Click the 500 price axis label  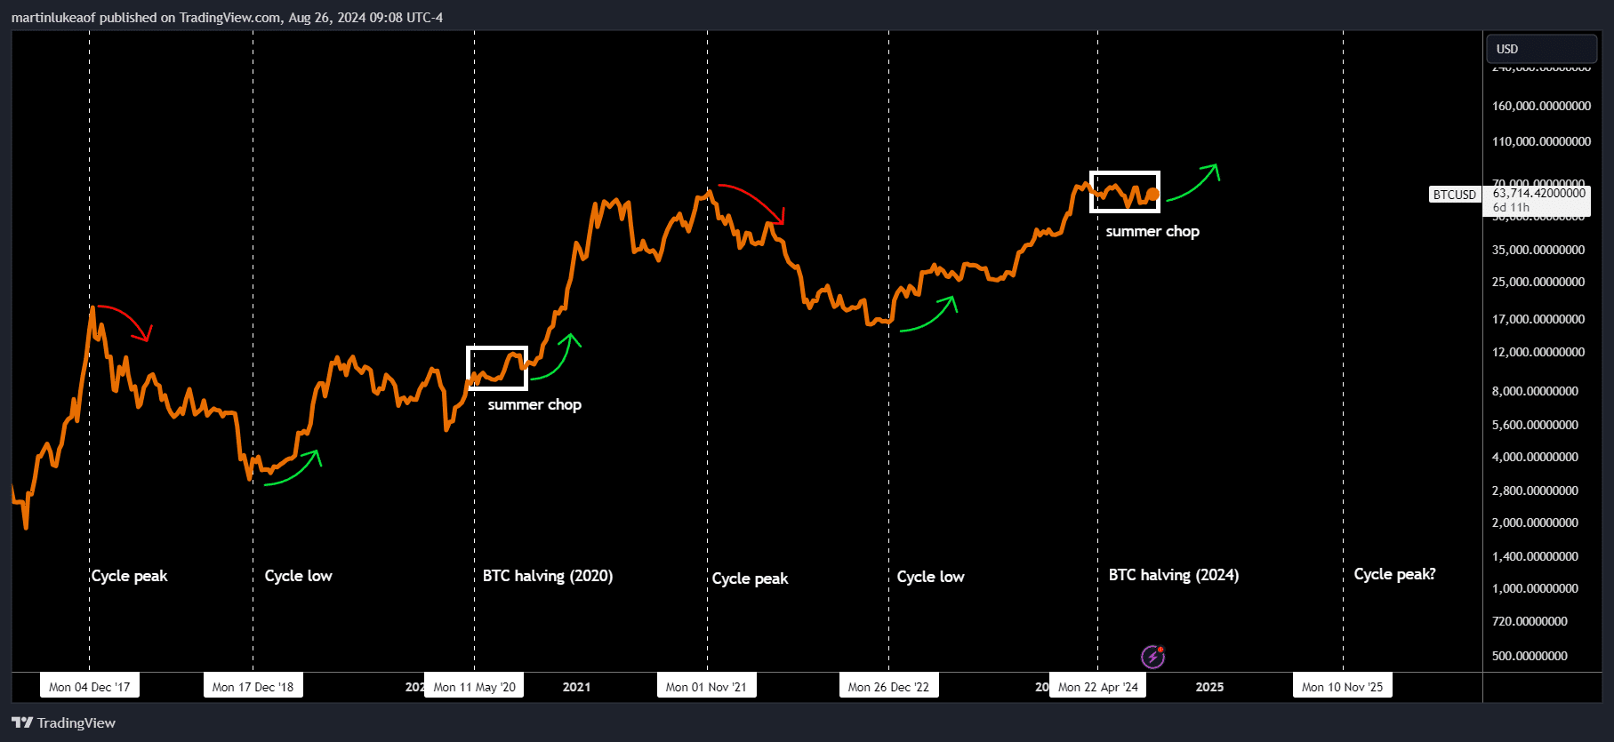click(x=1530, y=656)
